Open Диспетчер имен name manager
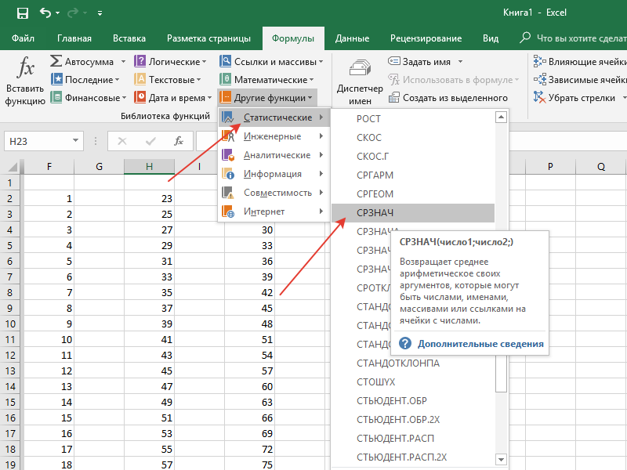 [x=360, y=81]
